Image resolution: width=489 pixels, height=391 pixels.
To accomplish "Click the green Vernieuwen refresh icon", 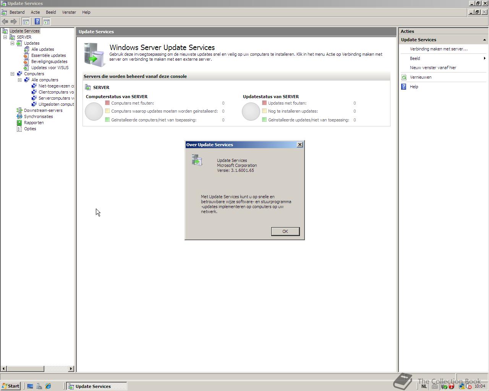I will (x=404, y=77).
